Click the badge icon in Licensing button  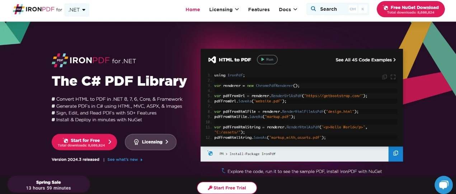136,142
